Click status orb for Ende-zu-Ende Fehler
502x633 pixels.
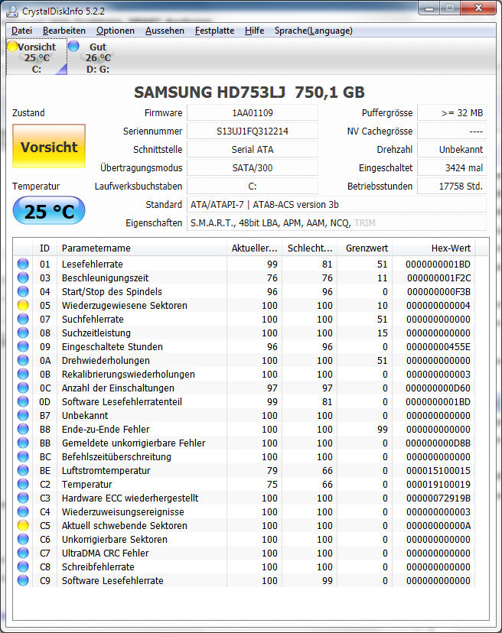[x=23, y=429]
